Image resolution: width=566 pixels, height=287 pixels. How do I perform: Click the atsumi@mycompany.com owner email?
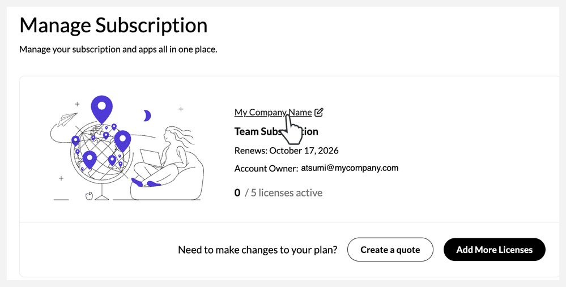click(350, 168)
